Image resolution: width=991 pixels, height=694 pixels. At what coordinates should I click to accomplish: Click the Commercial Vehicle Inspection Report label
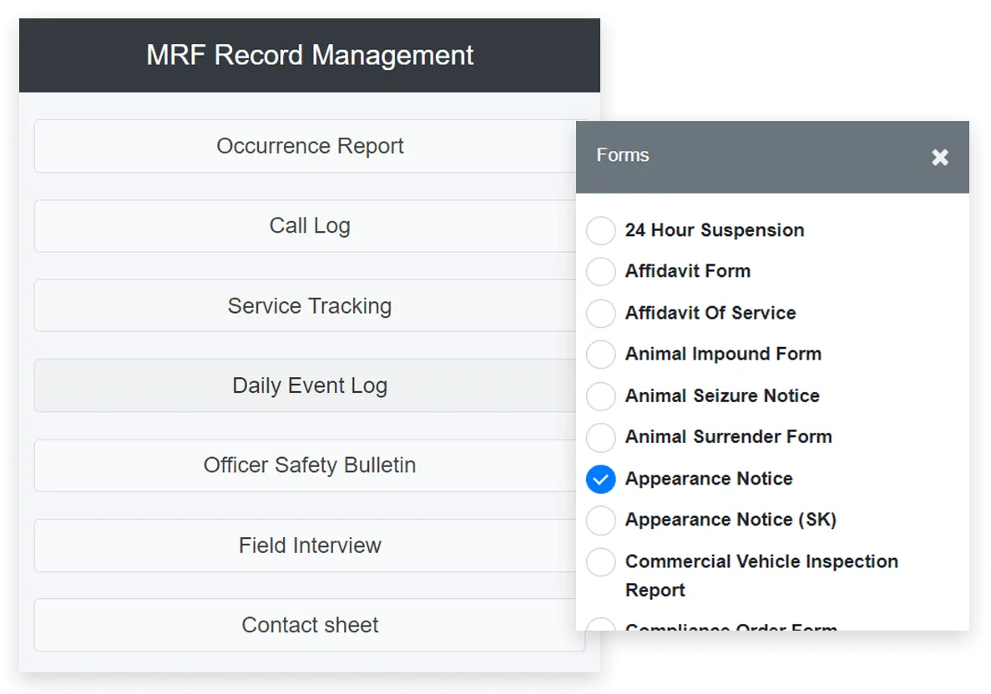click(x=761, y=576)
